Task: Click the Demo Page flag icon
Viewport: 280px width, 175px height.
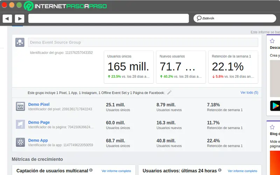Action: (20, 124)
